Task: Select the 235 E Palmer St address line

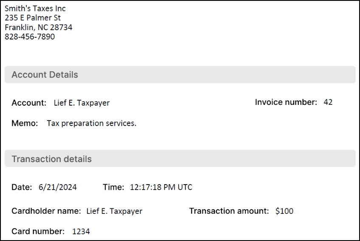Action: (x=33, y=18)
